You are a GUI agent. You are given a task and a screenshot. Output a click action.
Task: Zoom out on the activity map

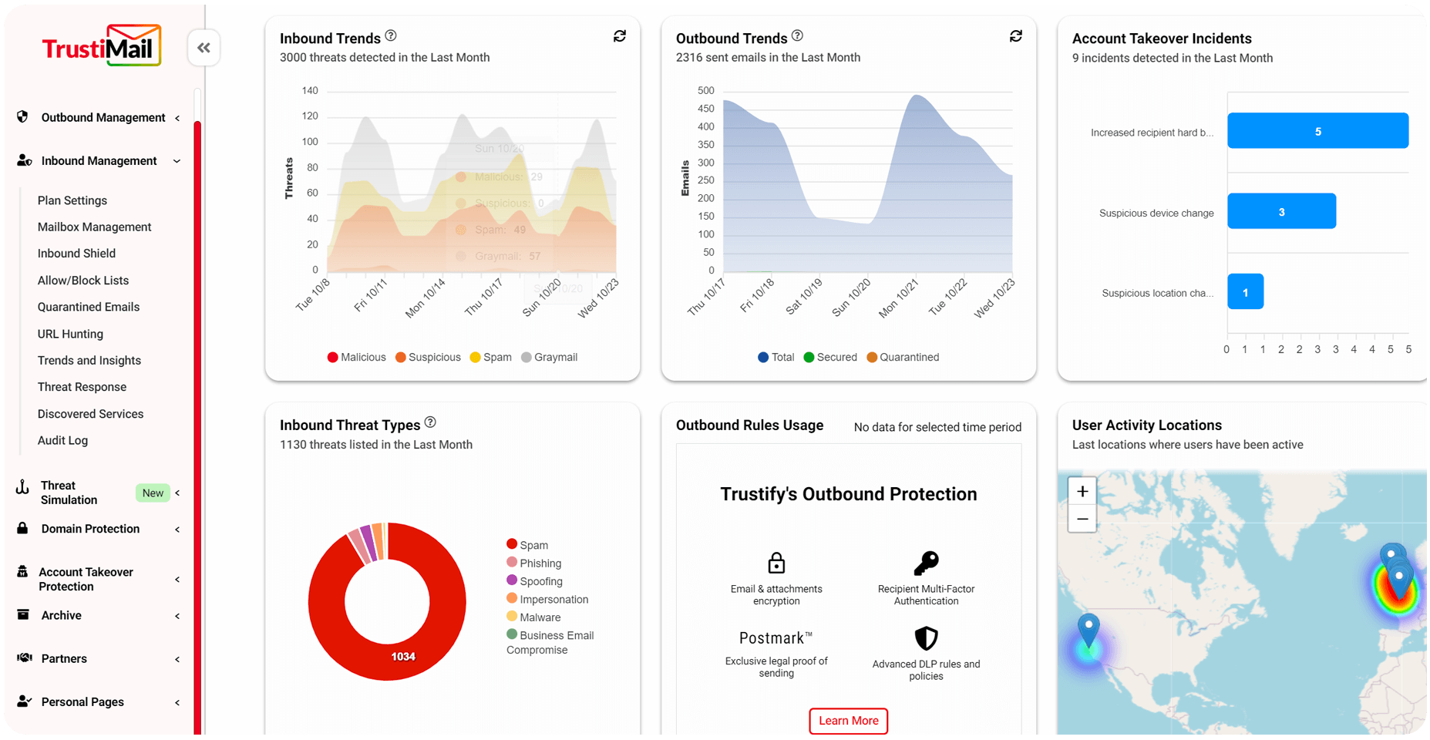tap(1082, 519)
